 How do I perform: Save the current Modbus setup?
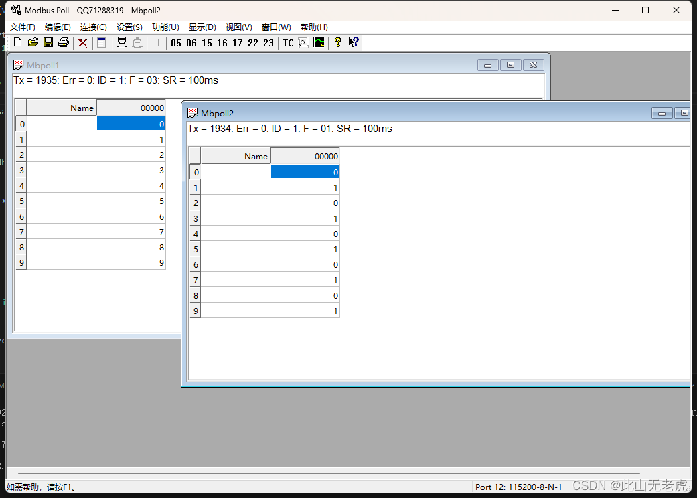pyautogui.click(x=48, y=42)
